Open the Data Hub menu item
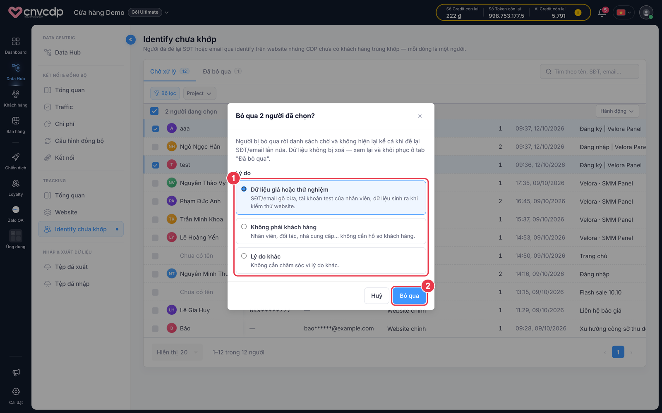 68,52
